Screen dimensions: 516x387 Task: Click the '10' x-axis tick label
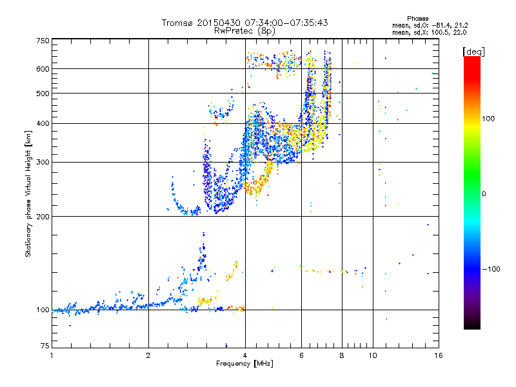pyautogui.click(x=373, y=355)
